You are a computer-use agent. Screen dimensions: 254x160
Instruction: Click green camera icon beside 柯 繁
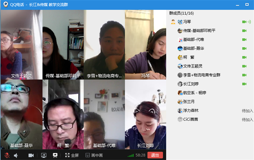click(x=244, y=57)
